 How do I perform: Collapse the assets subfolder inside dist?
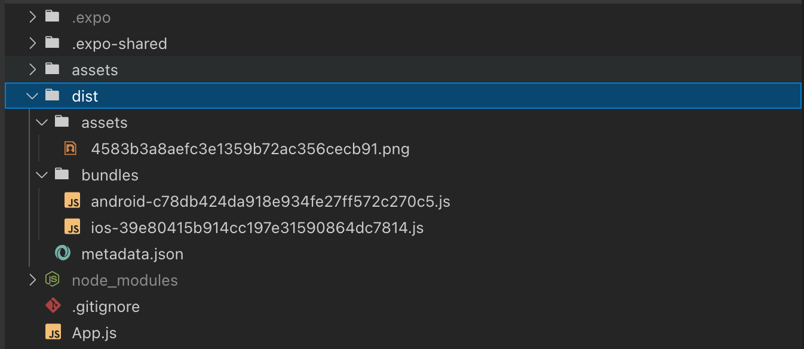(42, 123)
